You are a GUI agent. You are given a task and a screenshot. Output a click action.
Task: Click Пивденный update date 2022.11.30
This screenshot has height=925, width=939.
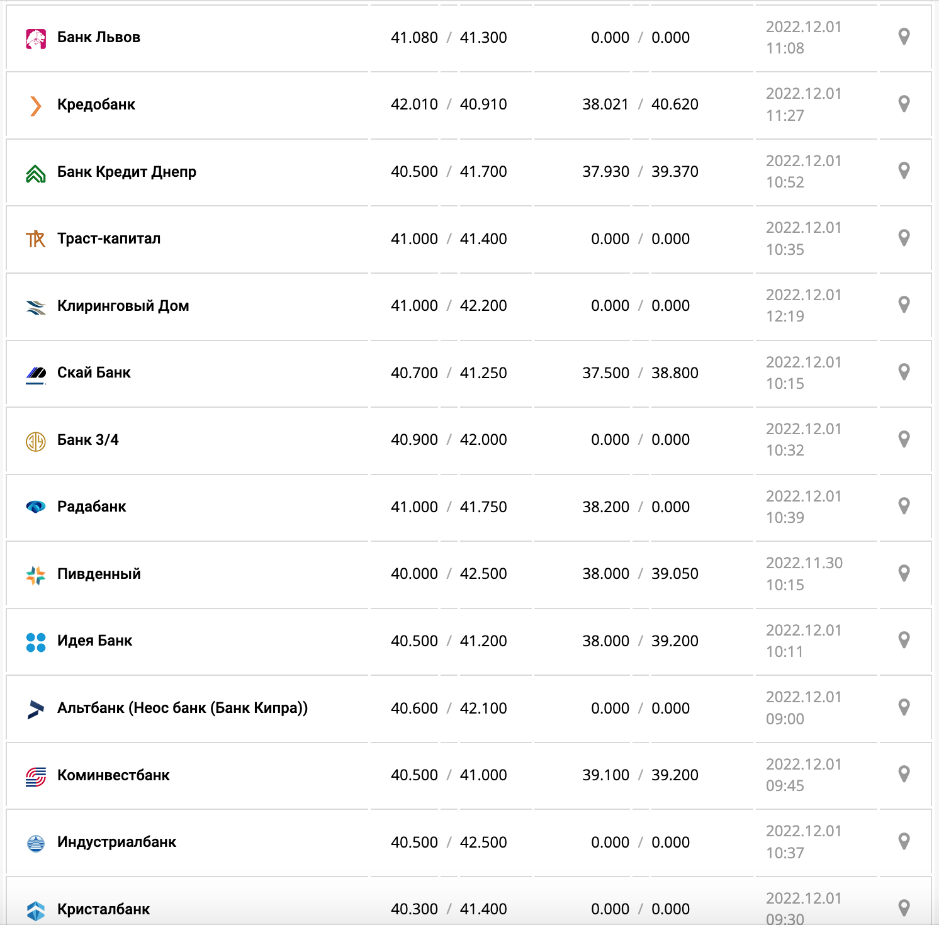click(804, 563)
